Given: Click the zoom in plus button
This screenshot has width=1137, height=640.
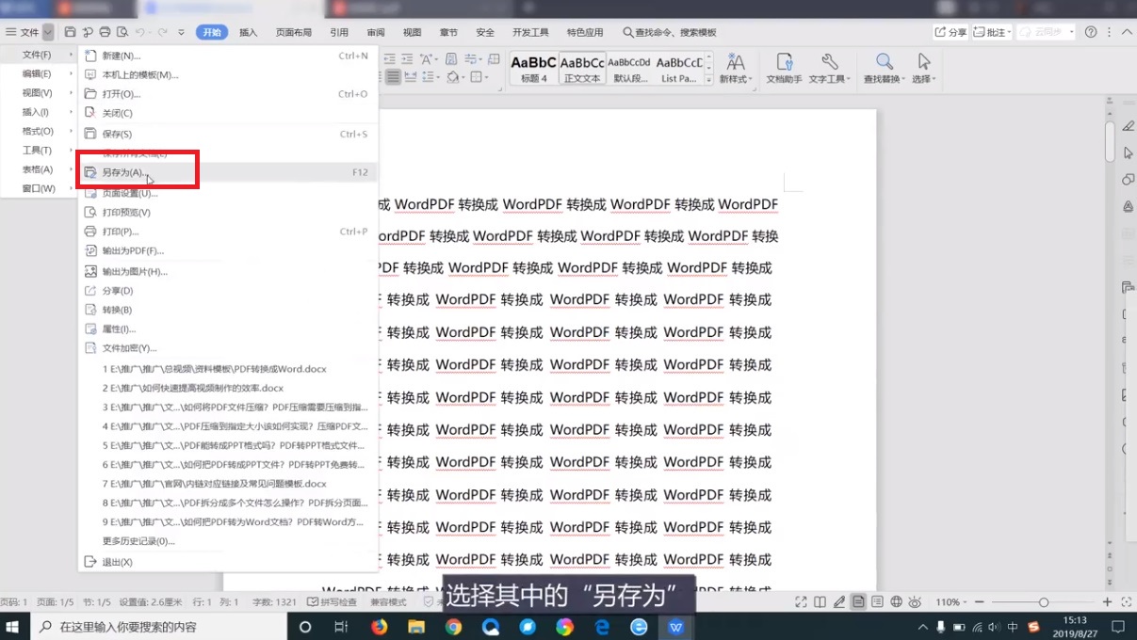Looking at the screenshot, I should click(1107, 602).
